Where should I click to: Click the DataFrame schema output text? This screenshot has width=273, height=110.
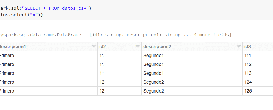point(116,35)
